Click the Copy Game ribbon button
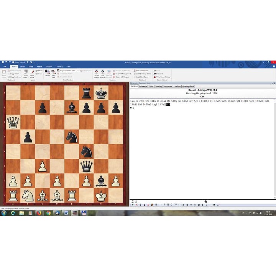The height and width of the screenshot is (276, 276). point(13,74)
